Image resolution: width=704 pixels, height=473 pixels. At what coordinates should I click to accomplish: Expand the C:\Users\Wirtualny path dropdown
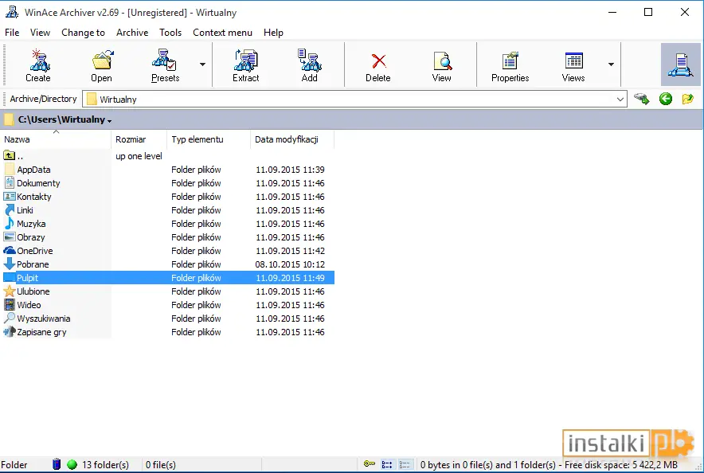coord(110,121)
